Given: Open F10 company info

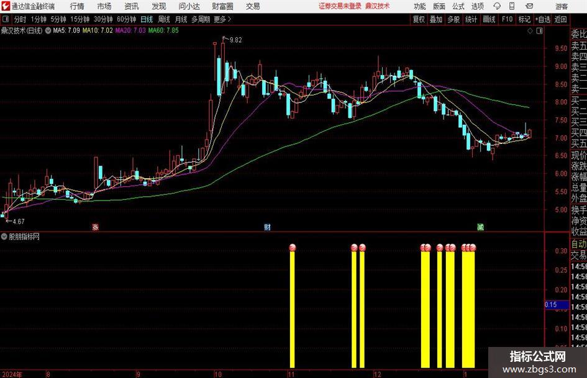Looking at the screenshot, I should pos(507,19).
